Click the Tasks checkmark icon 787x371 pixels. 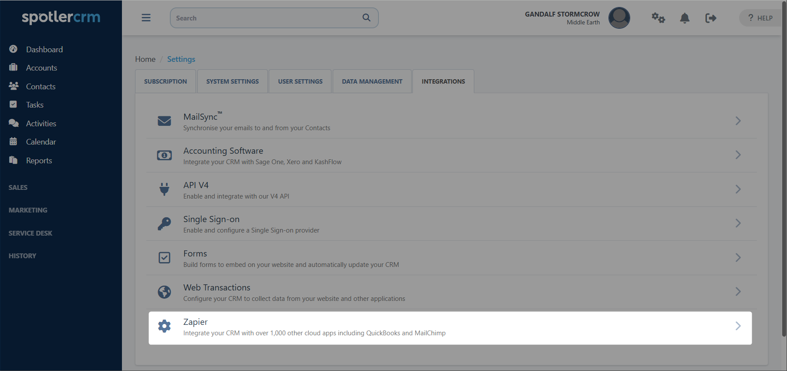(x=14, y=105)
